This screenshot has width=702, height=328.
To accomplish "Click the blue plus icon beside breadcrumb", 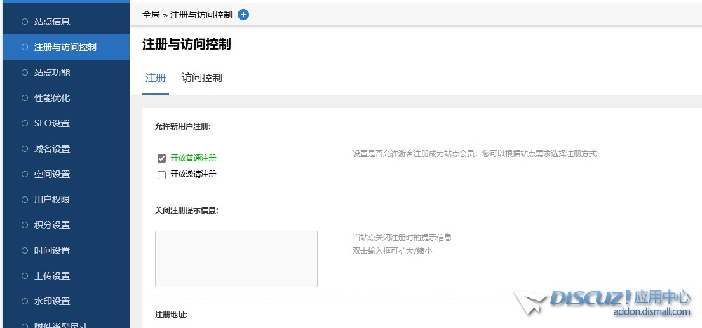I will (x=243, y=15).
